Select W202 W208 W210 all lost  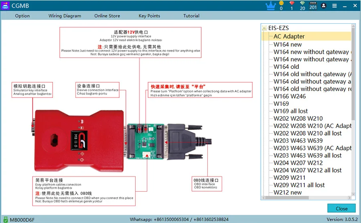308,133
